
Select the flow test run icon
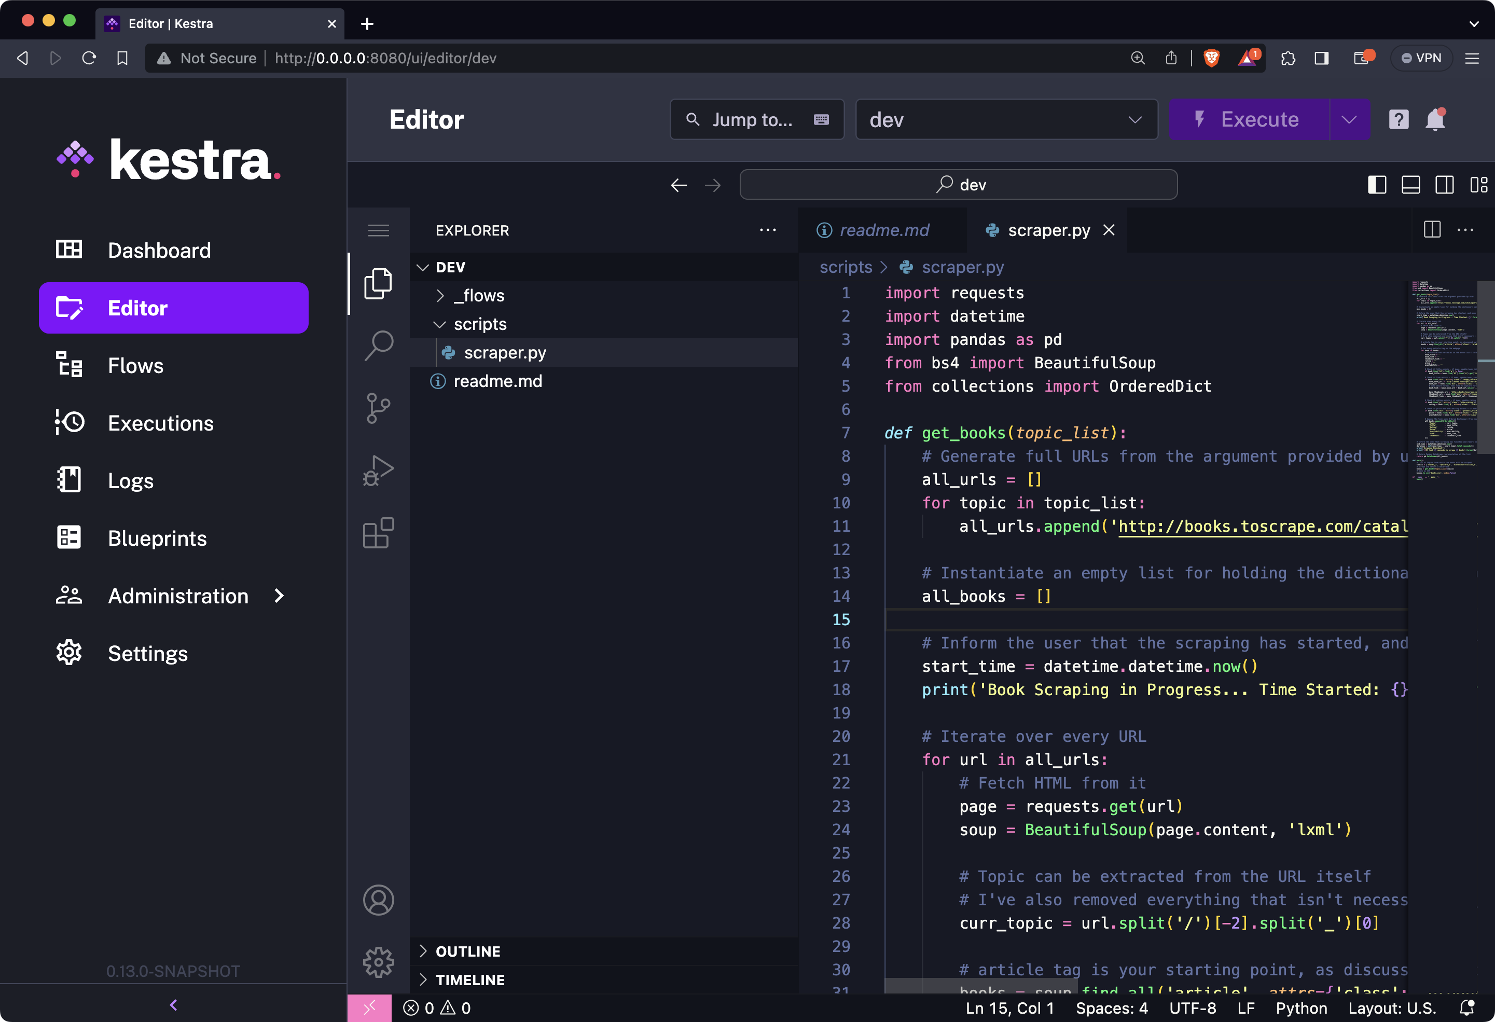tap(378, 469)
